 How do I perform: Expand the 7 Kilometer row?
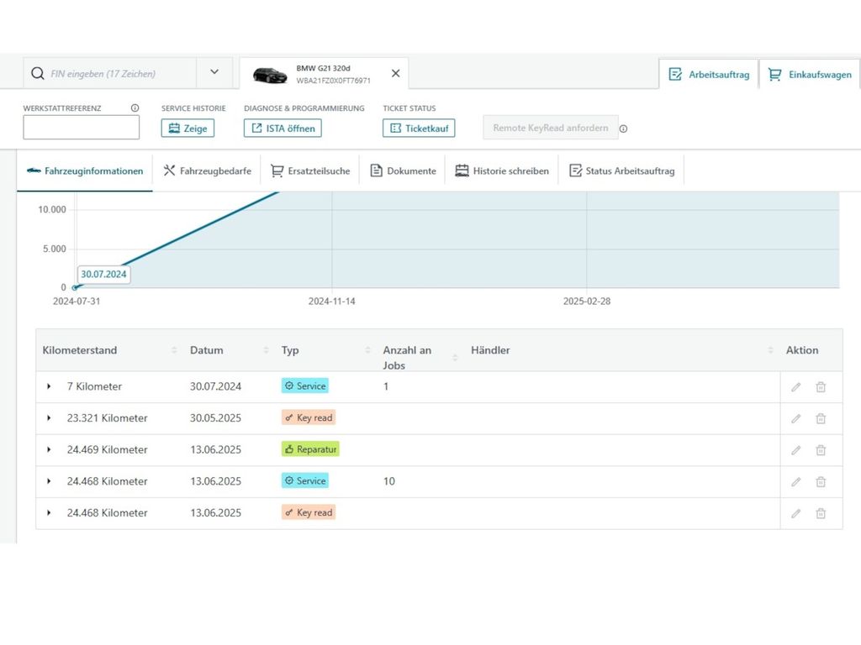pos(49,387)
